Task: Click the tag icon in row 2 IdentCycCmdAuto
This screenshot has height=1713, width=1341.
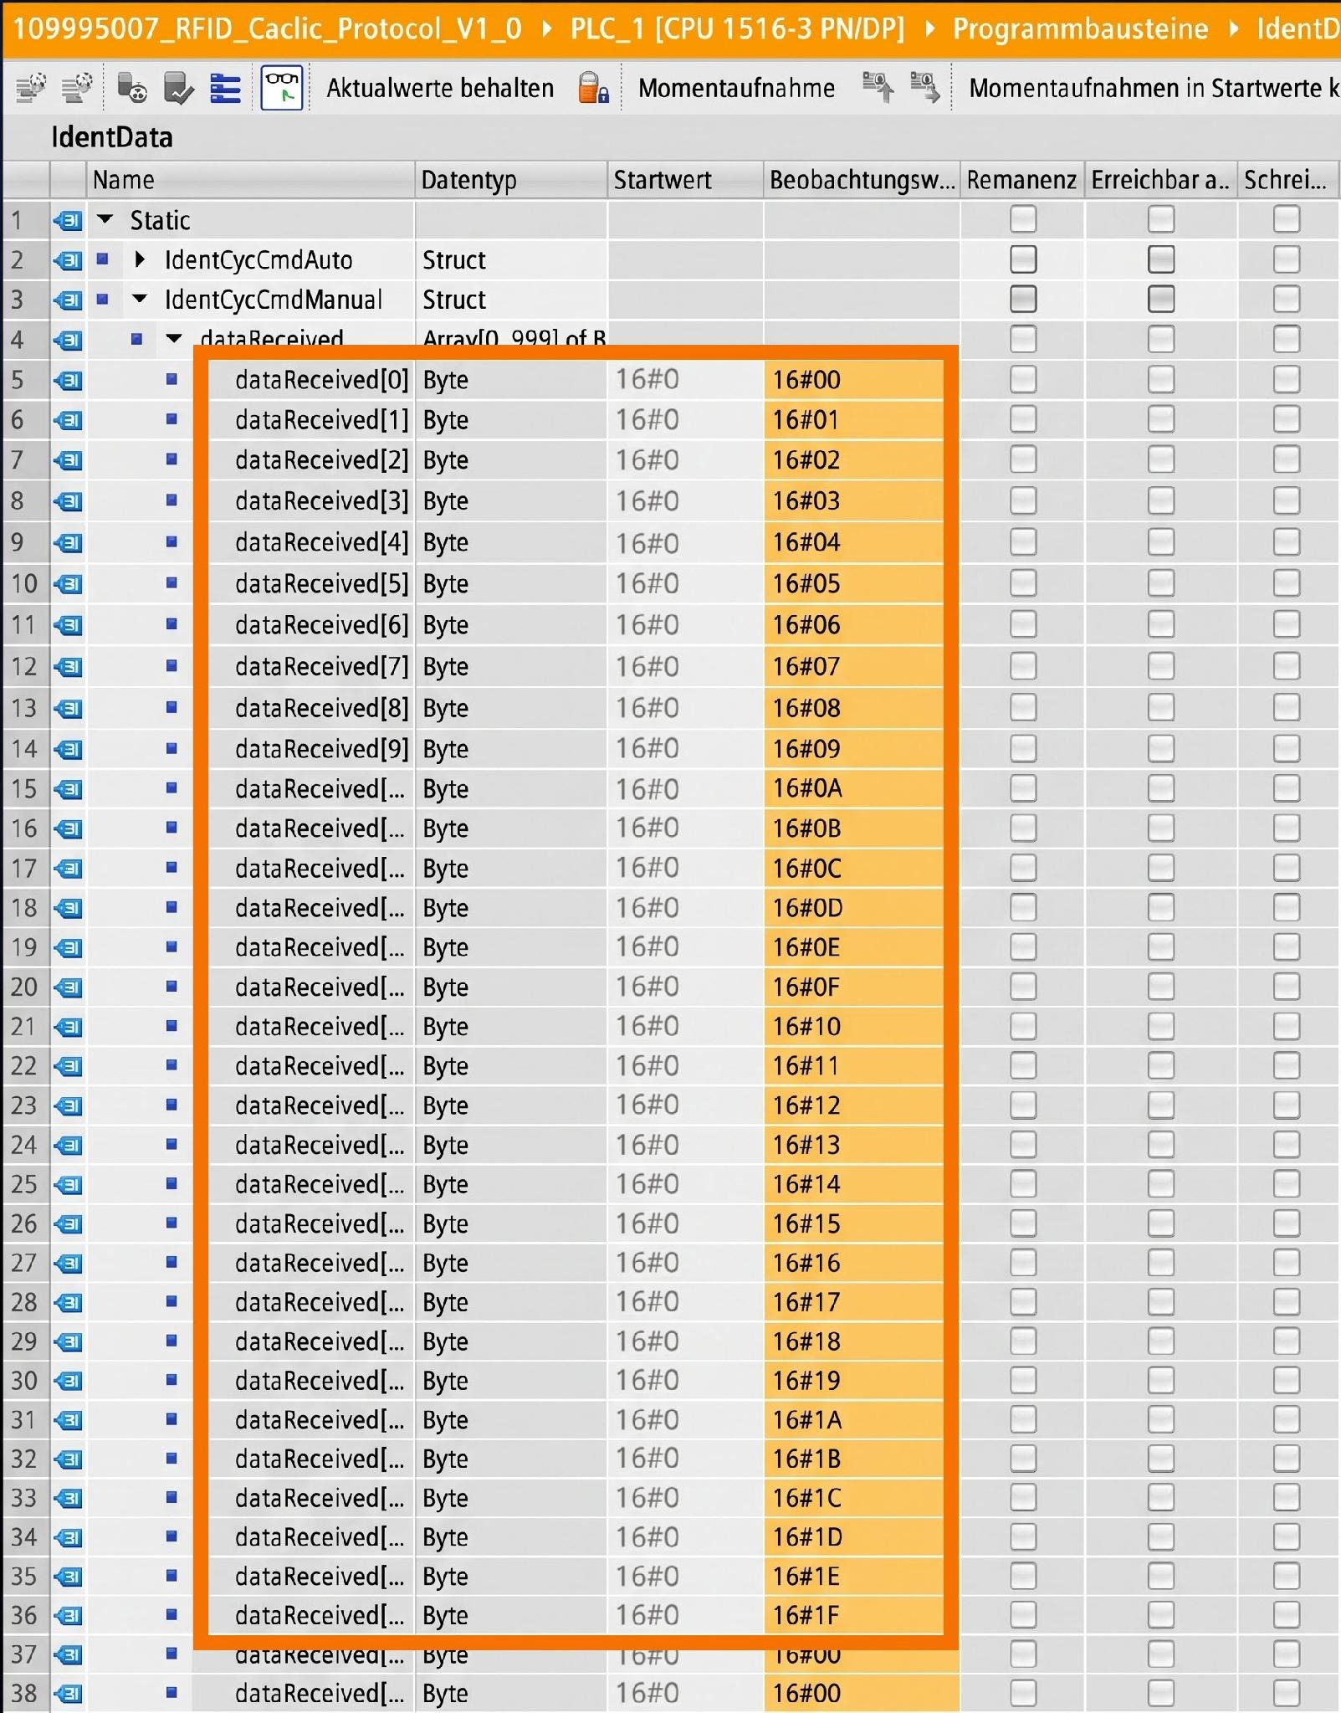Action: point(69,260)
